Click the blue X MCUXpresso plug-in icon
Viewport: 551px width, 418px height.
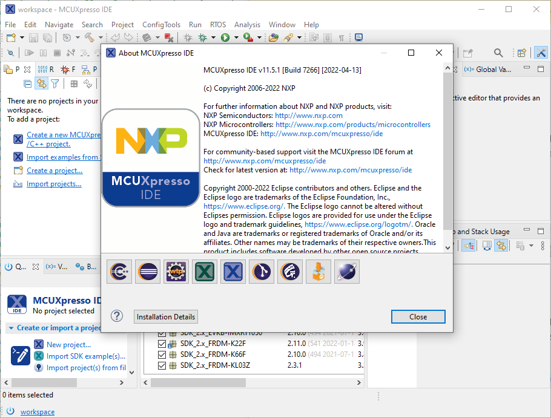coord(233,272)
